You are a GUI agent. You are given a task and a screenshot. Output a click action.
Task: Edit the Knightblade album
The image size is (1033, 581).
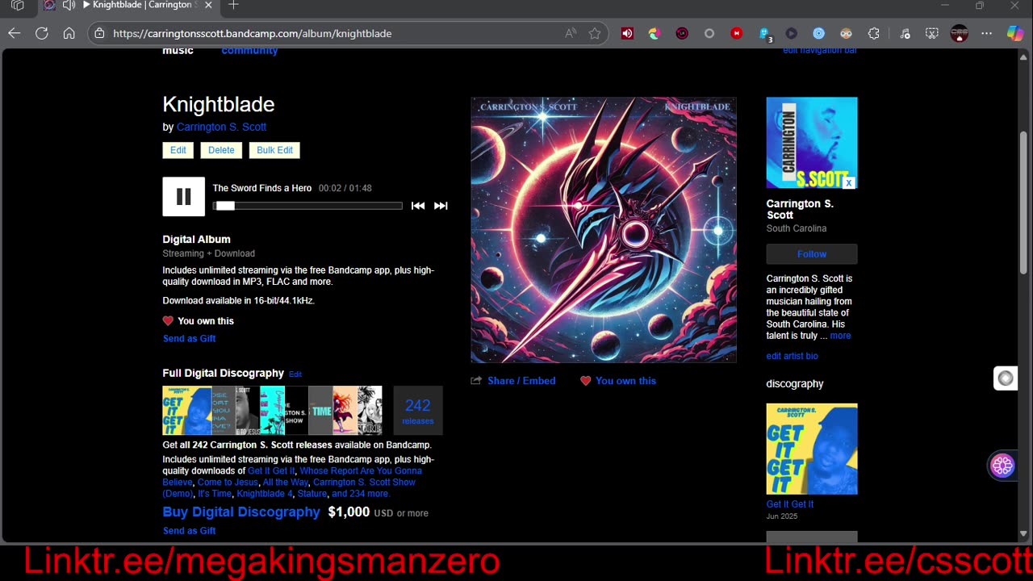point(178,150)
